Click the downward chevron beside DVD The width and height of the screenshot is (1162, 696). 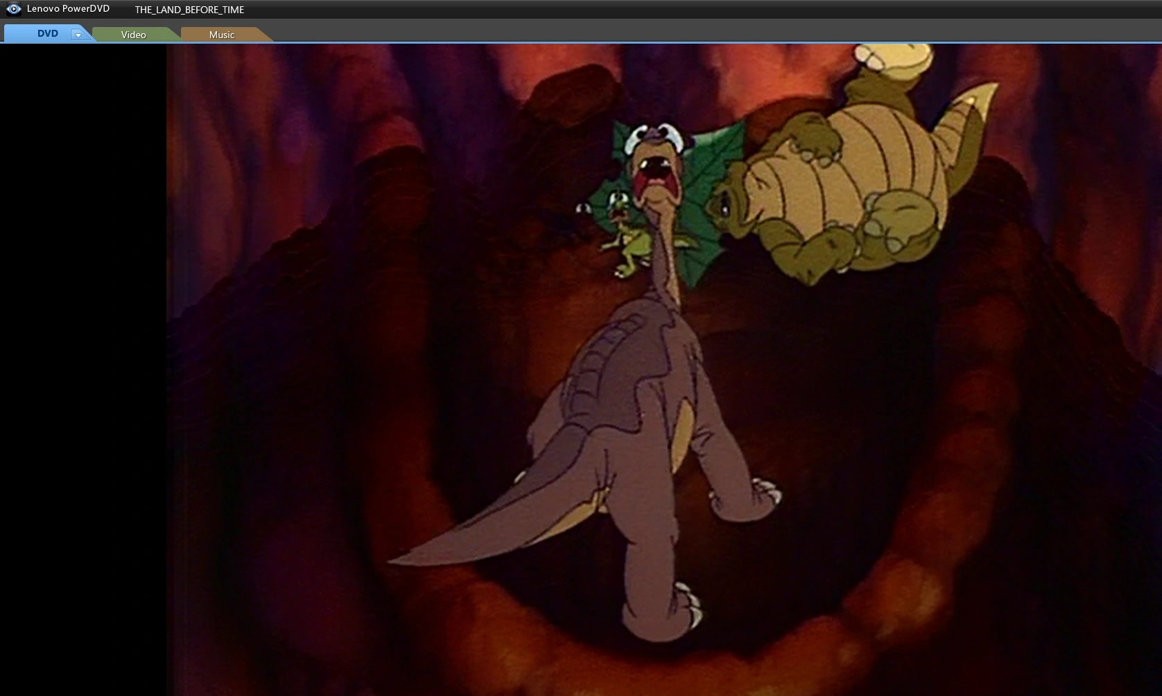tap(78, 33)
